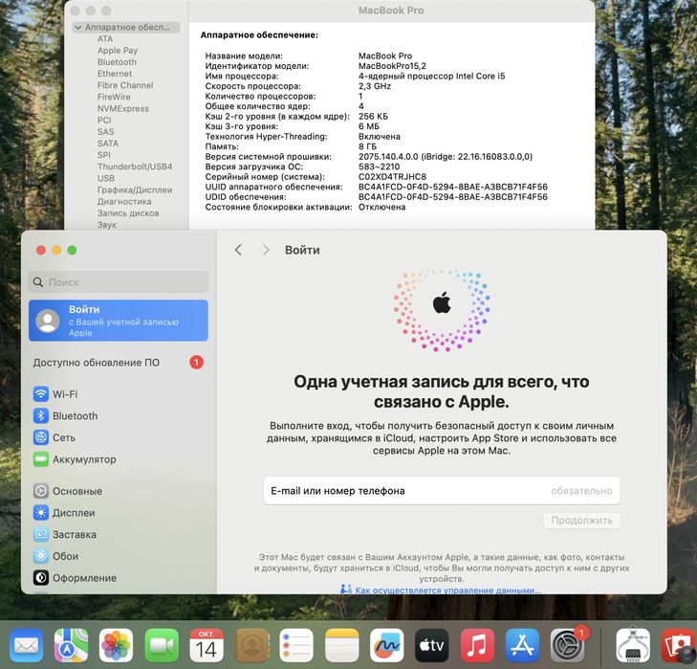
Task: Open System Settings icon with badge in the Dock
Action: click(x=567, y=645)
